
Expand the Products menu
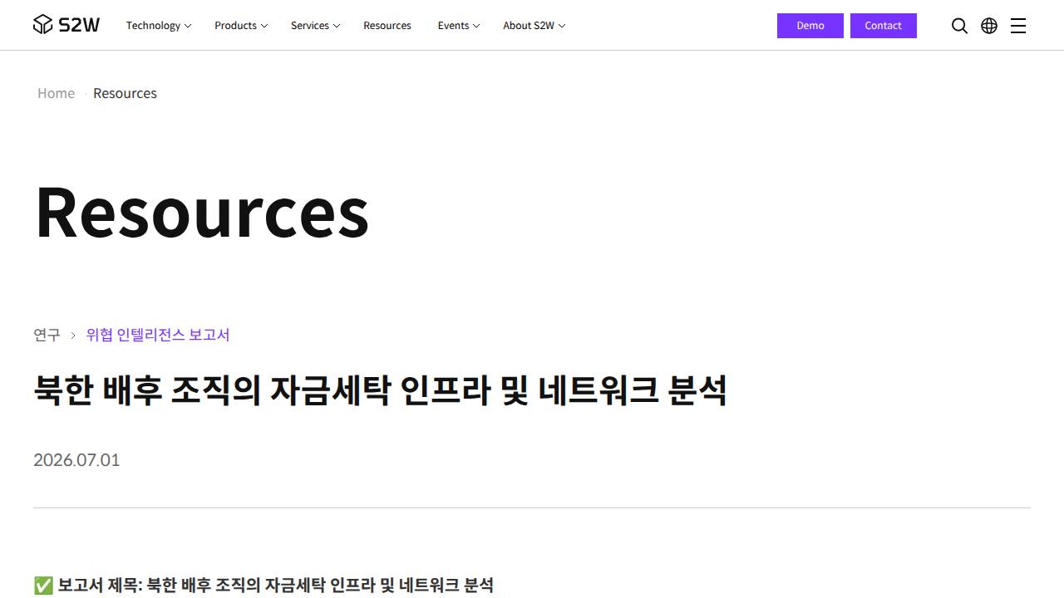[241, 26]
